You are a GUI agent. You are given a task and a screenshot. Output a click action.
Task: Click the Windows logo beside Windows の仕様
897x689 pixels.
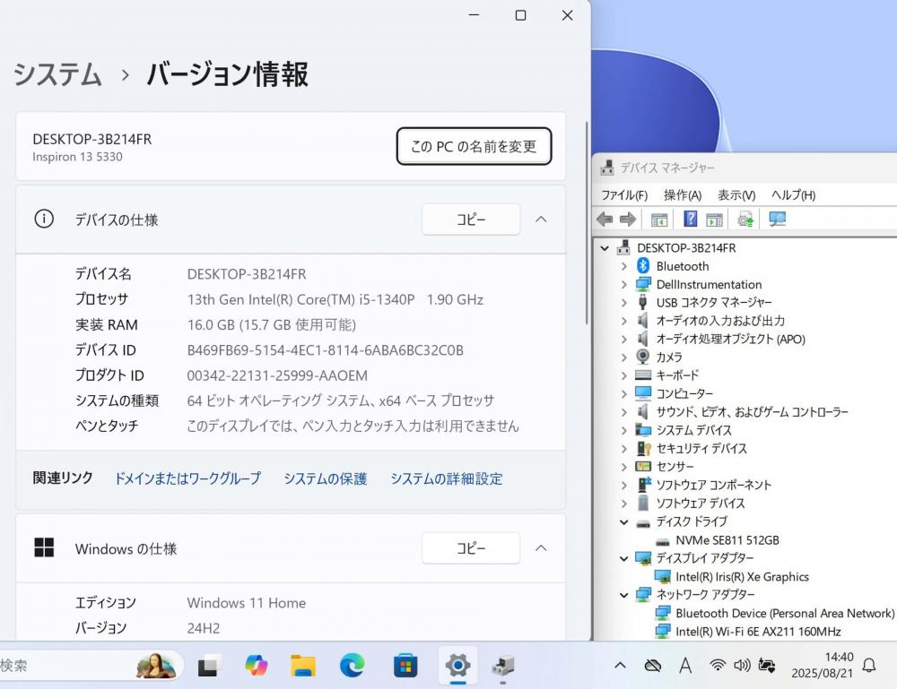tap(44, 547)
